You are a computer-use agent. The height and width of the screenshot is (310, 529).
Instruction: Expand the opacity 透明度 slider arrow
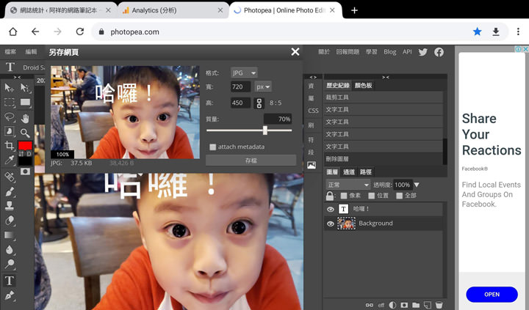click(x=417, y=185)
